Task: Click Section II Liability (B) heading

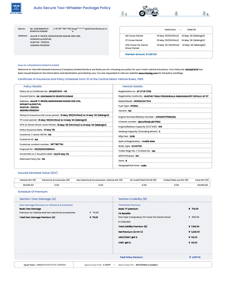Action: [133, 199]
